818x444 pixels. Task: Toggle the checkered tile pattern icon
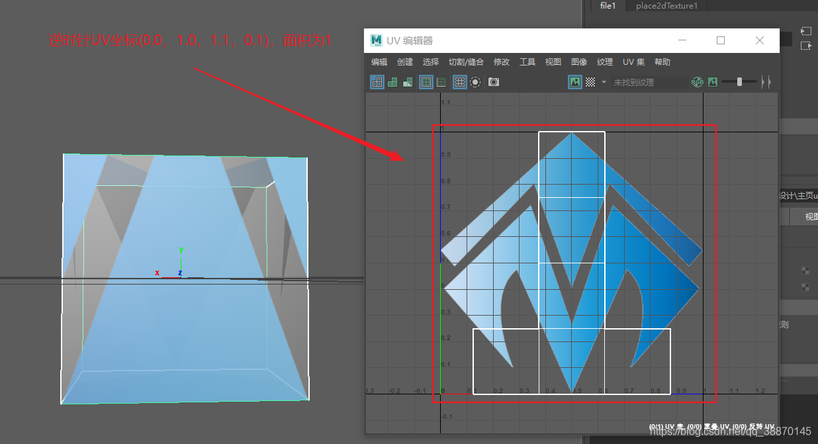pos(590,82)
